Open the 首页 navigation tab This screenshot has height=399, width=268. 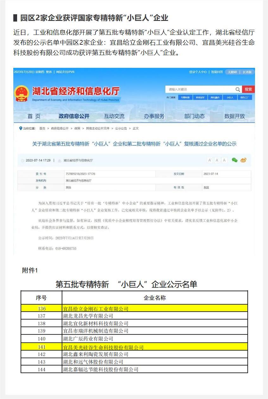pyautogui.click(x=34, y=116)
